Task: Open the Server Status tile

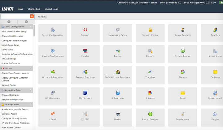Action: (x=212, y=54)
